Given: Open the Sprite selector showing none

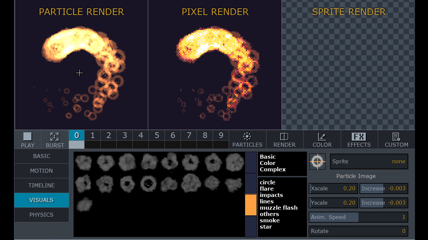Looking at the screenshot, I should click(369, 161).
